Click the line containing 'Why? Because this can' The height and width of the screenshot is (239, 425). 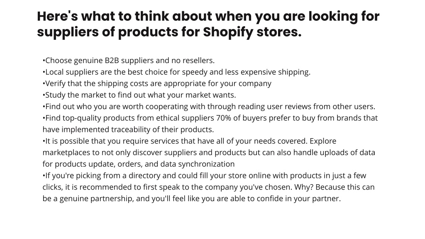(208, 187)
